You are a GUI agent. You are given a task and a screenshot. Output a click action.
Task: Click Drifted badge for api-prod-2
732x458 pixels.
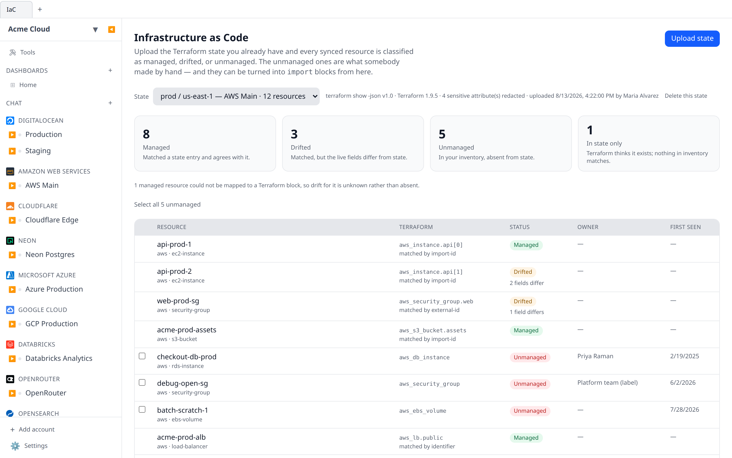point(523,272)
